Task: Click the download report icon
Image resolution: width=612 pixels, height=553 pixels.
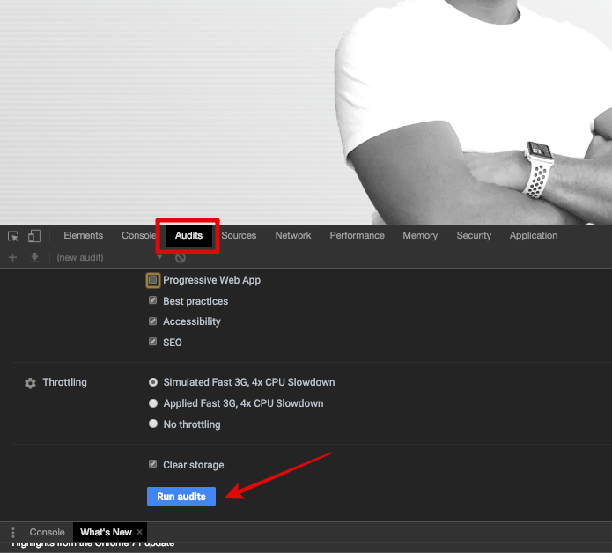Action: (35, 257)
